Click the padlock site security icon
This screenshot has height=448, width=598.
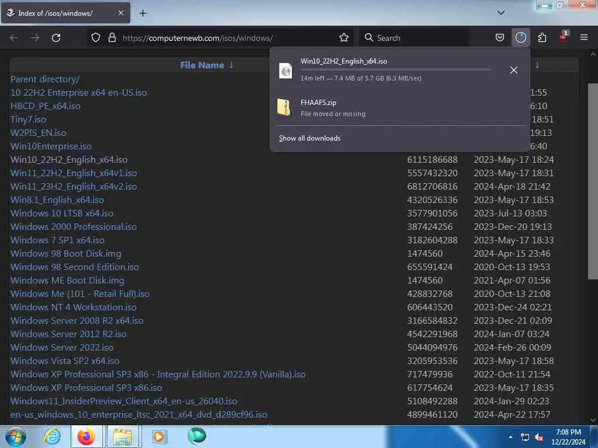(112, 37)
